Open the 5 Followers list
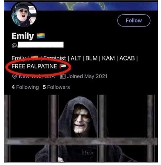This screenshot has width=161, height=165. coord(56,87)
